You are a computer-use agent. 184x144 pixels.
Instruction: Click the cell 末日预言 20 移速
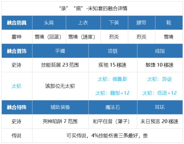tap(159, 122)
